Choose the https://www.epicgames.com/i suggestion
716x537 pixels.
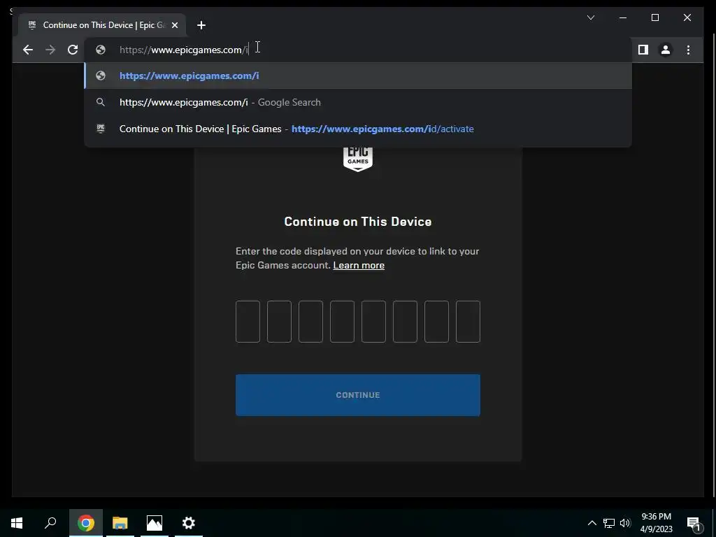tap(358, 76)
